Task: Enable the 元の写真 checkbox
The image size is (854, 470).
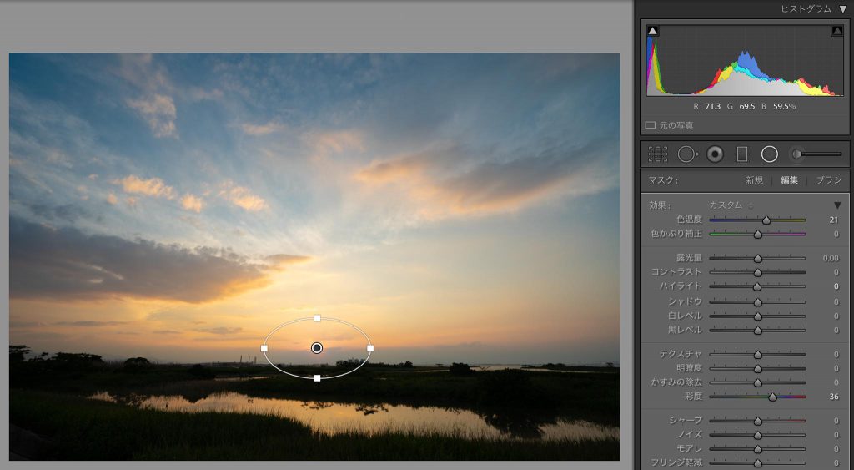Action: click(651, 125)
